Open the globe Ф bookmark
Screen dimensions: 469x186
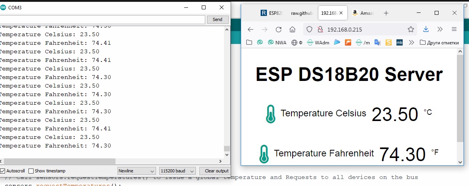pos(297,42)
